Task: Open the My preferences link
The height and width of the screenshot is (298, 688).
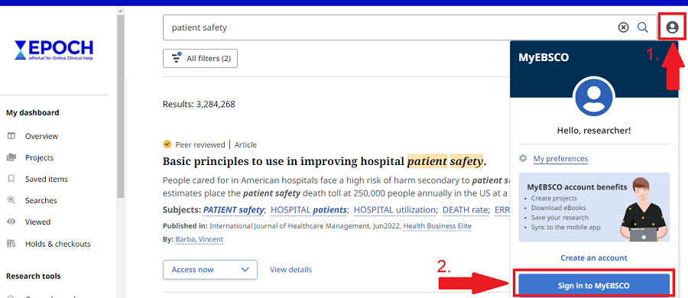Action: (560, 158)
